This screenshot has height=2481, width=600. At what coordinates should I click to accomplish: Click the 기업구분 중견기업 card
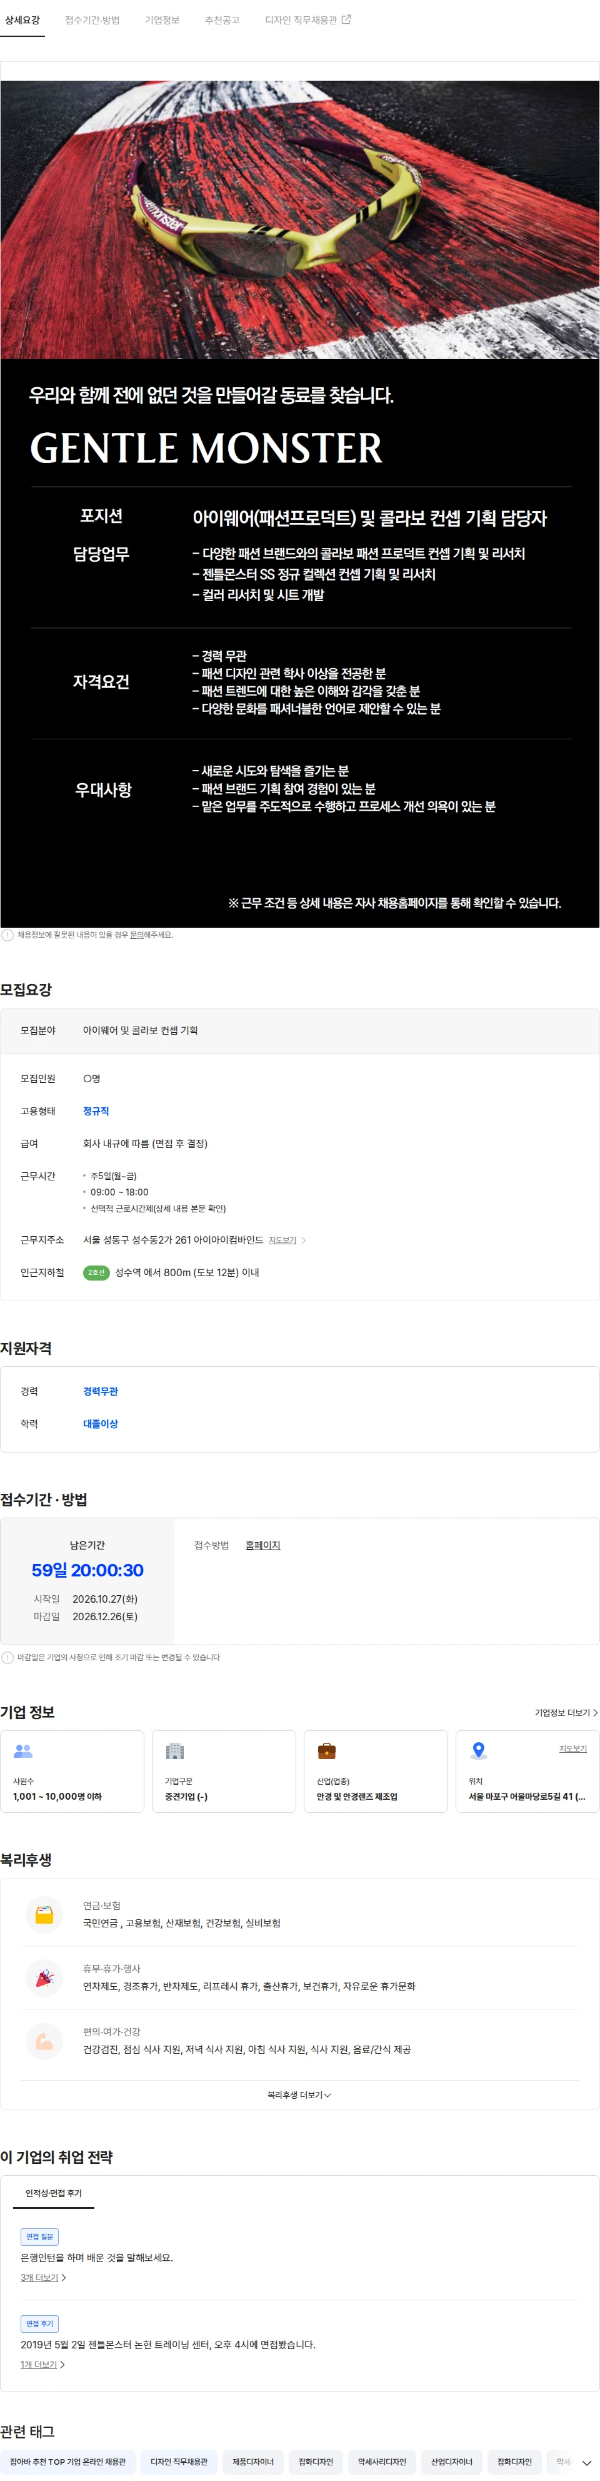point(224,1771)
